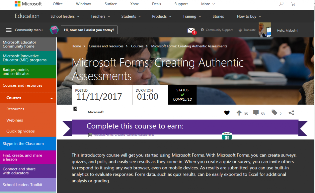Open the Malcolm profile picture
The height and width of the screenshot is (193, 315).
[265, 30]
